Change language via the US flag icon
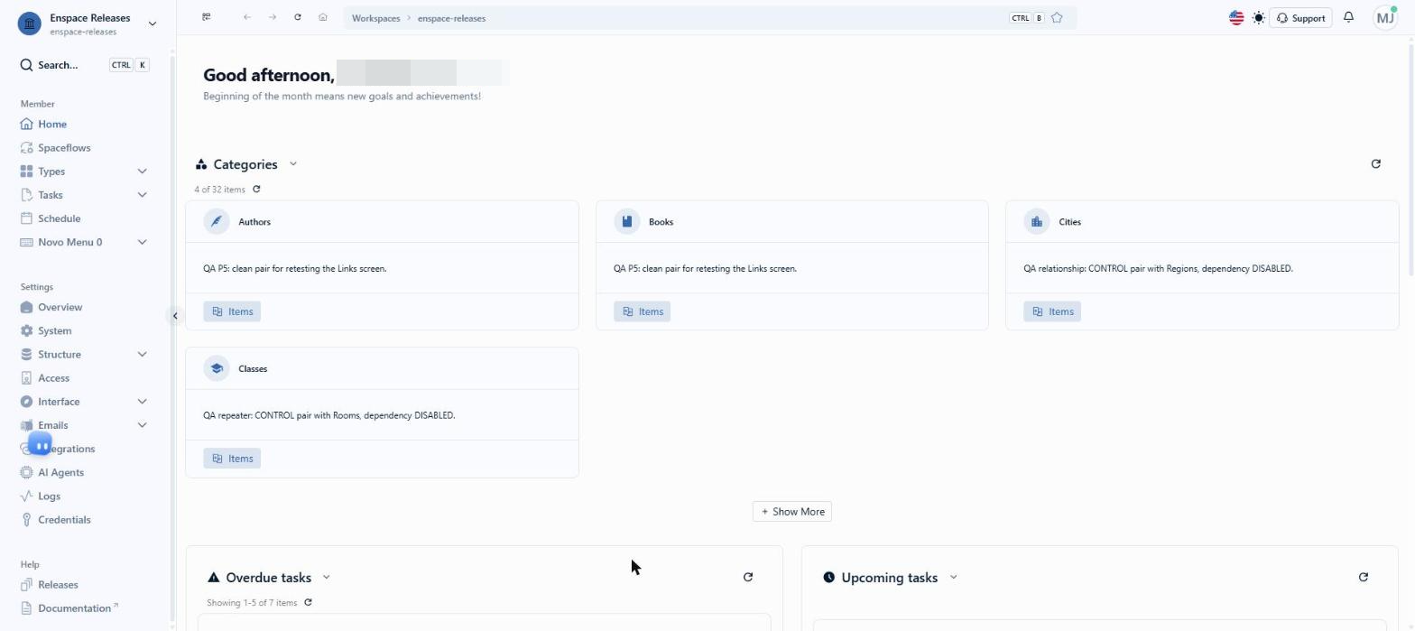This screenshot has height=631, width=1415. (x=1236, y=18)
